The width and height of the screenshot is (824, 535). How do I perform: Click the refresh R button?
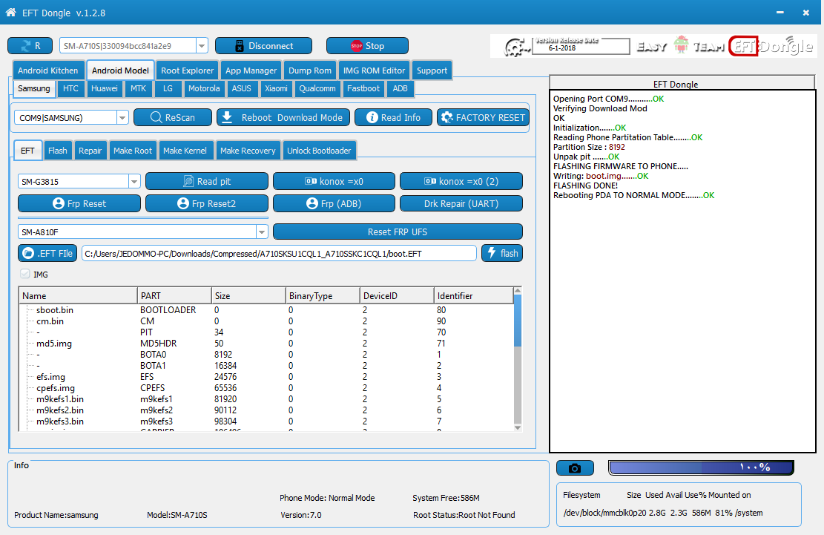[30, 46]
